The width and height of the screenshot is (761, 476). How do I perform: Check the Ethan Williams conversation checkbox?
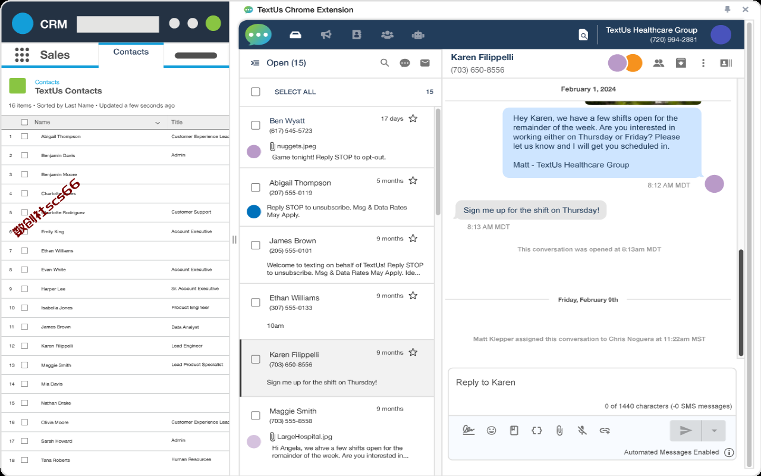click(256, 302)
